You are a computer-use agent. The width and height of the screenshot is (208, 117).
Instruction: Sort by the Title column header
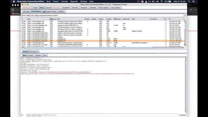pyautogui.click(x=140, y=19)
